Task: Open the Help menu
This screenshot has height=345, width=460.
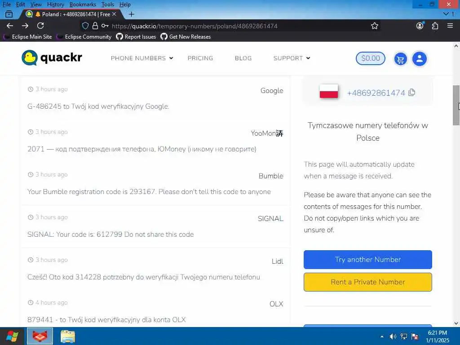Action: [x=125, y=4]
